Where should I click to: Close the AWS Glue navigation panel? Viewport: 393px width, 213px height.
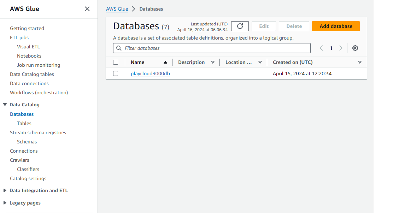[x=87, y=9]
